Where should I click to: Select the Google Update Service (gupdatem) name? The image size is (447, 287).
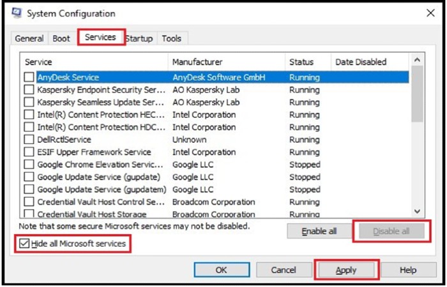click(102, 189)
